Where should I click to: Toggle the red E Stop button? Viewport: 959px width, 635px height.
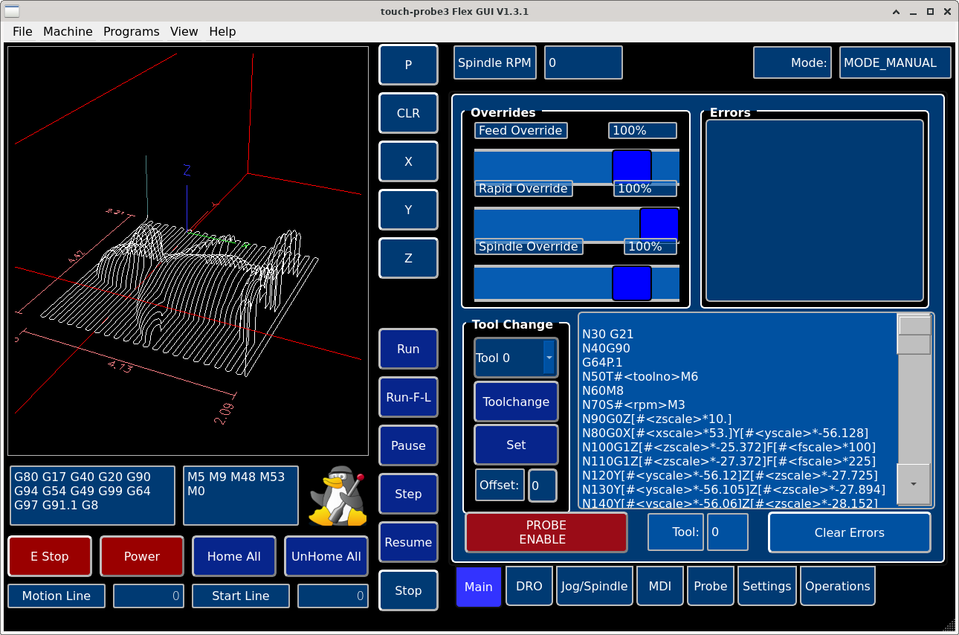pyautogui.click(x=50, y=556)
